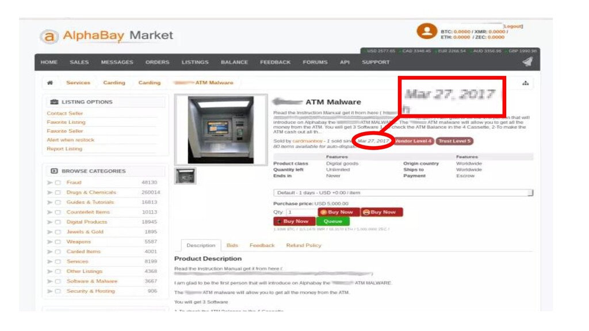The image size is (589, 331).
Task: Open the LISTINGS menu item
Action: pos(195,62)
